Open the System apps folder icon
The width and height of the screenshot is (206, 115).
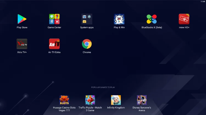tap(87, 19)
